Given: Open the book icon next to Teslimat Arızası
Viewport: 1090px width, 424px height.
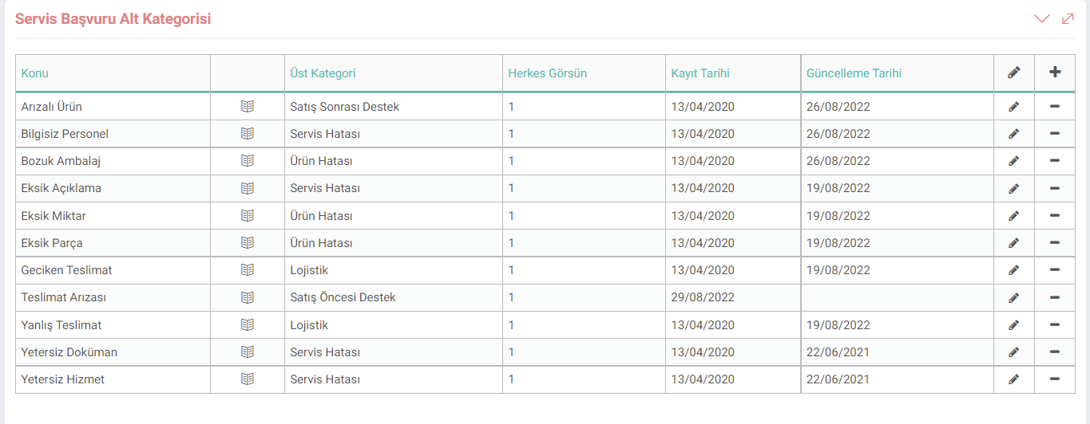Looking at the screenshot, I should (x=248, y=297).
